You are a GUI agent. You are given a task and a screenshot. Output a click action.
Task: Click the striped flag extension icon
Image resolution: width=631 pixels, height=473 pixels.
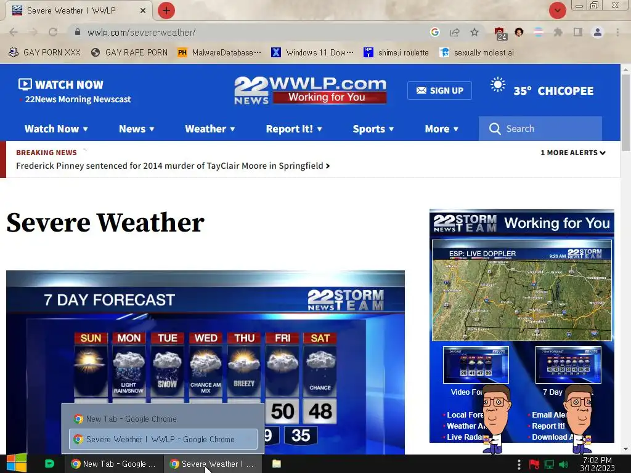(539, 32)
